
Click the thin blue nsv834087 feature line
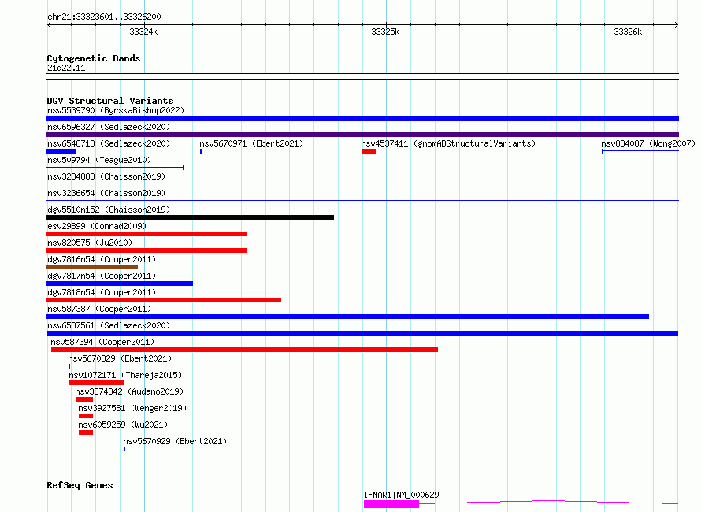(x=640, y=151)
